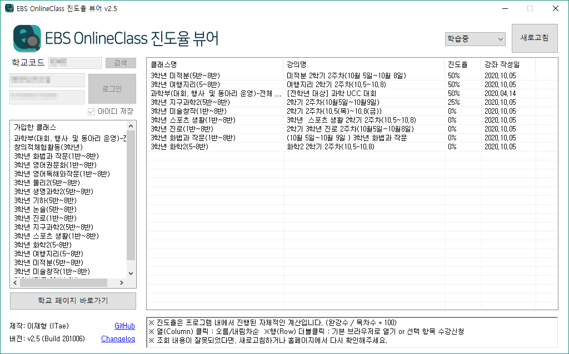Minimize the EBS OnlineClass window
The width and height of the screenshot is (569, 354).
pos(505,8)
